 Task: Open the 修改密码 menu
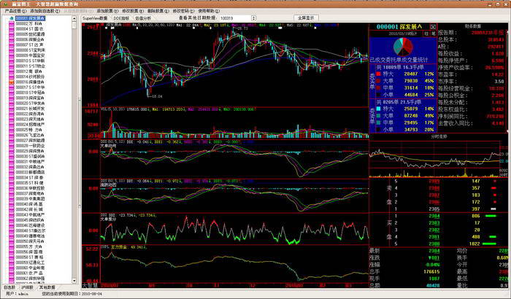pos(183,11)
